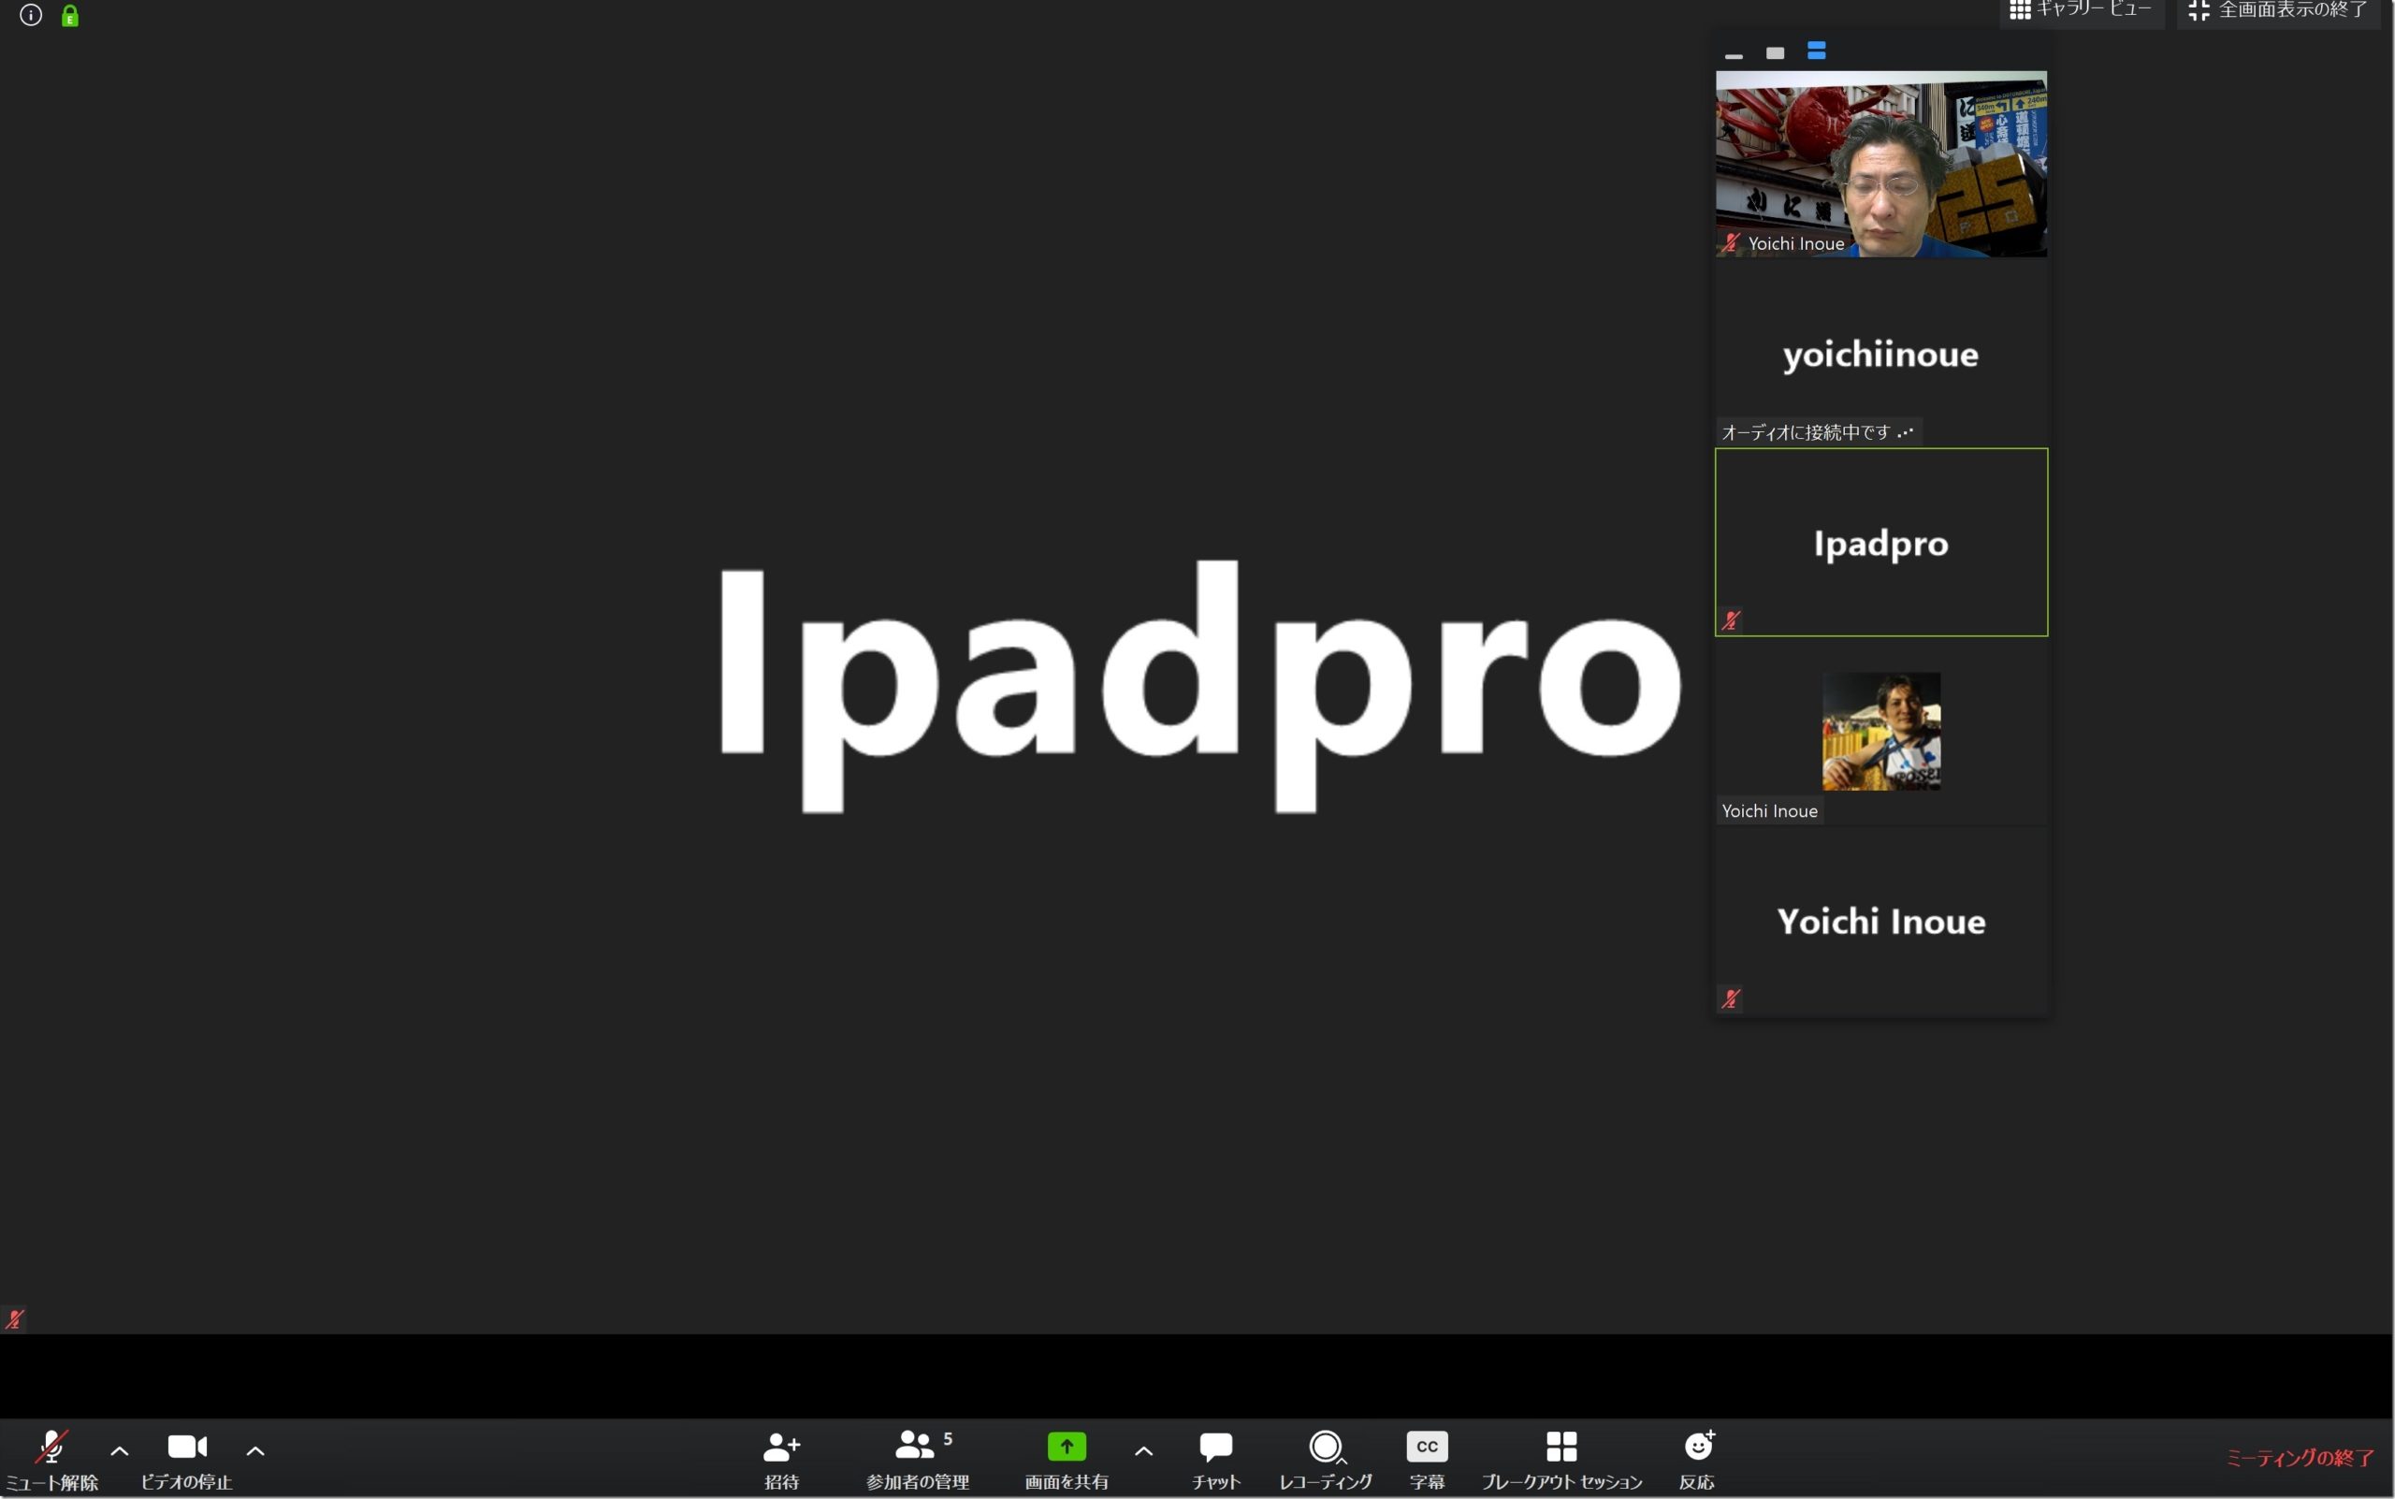Click the green encryption lock icon

pyautogui.click(x=69, y=16)
